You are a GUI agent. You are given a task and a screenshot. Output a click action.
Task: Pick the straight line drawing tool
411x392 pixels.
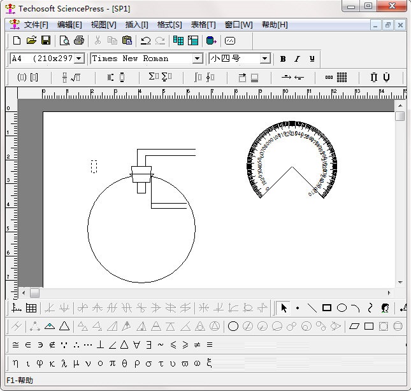[x=312, y=308]
